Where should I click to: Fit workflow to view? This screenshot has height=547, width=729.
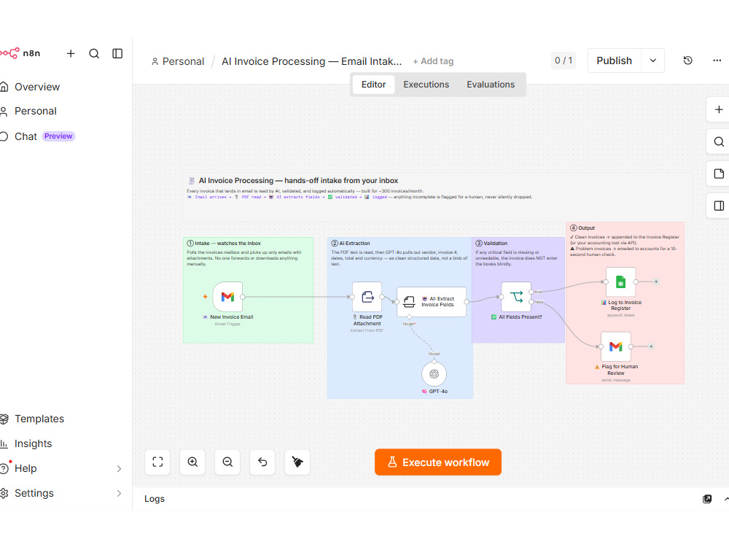tap(157, 462)
